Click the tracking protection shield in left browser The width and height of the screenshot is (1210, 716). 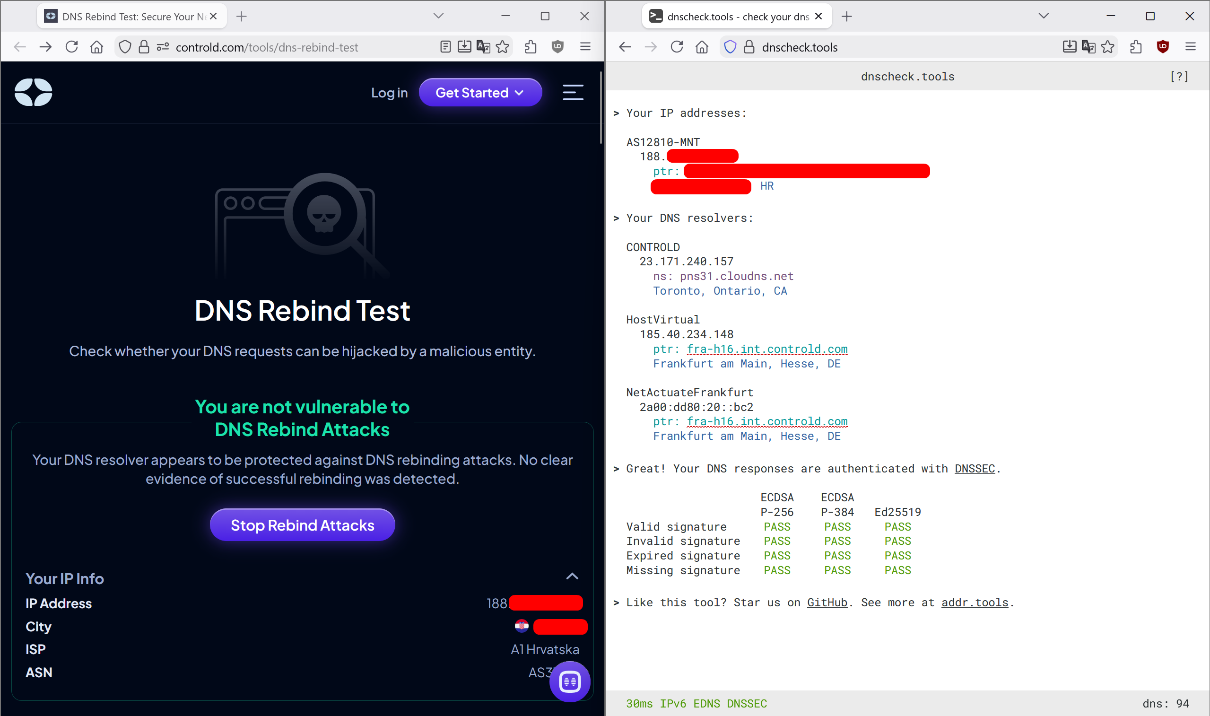tap(125, 47)
